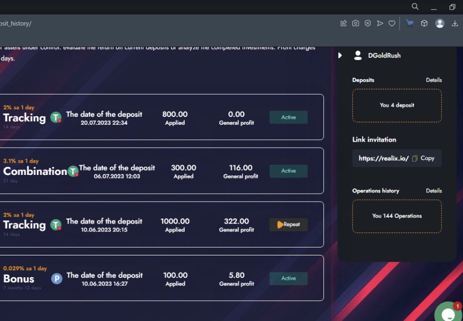Screen dimensions: 463x321
Task: Click the send paper-plane icon
Action: pyautogui.click(x=380, y=23)
